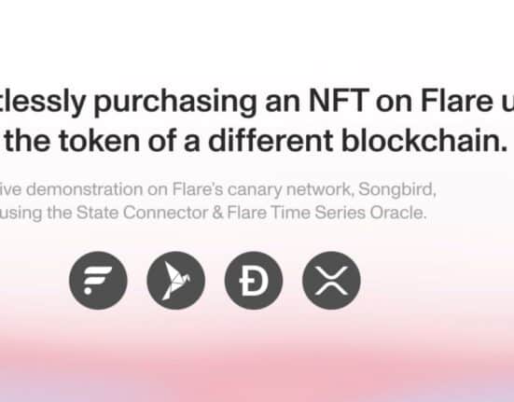Screen dimensions: 514x402
Task: Click "State Connector" in the subtitle text
Action: click(x=142, y=213)
